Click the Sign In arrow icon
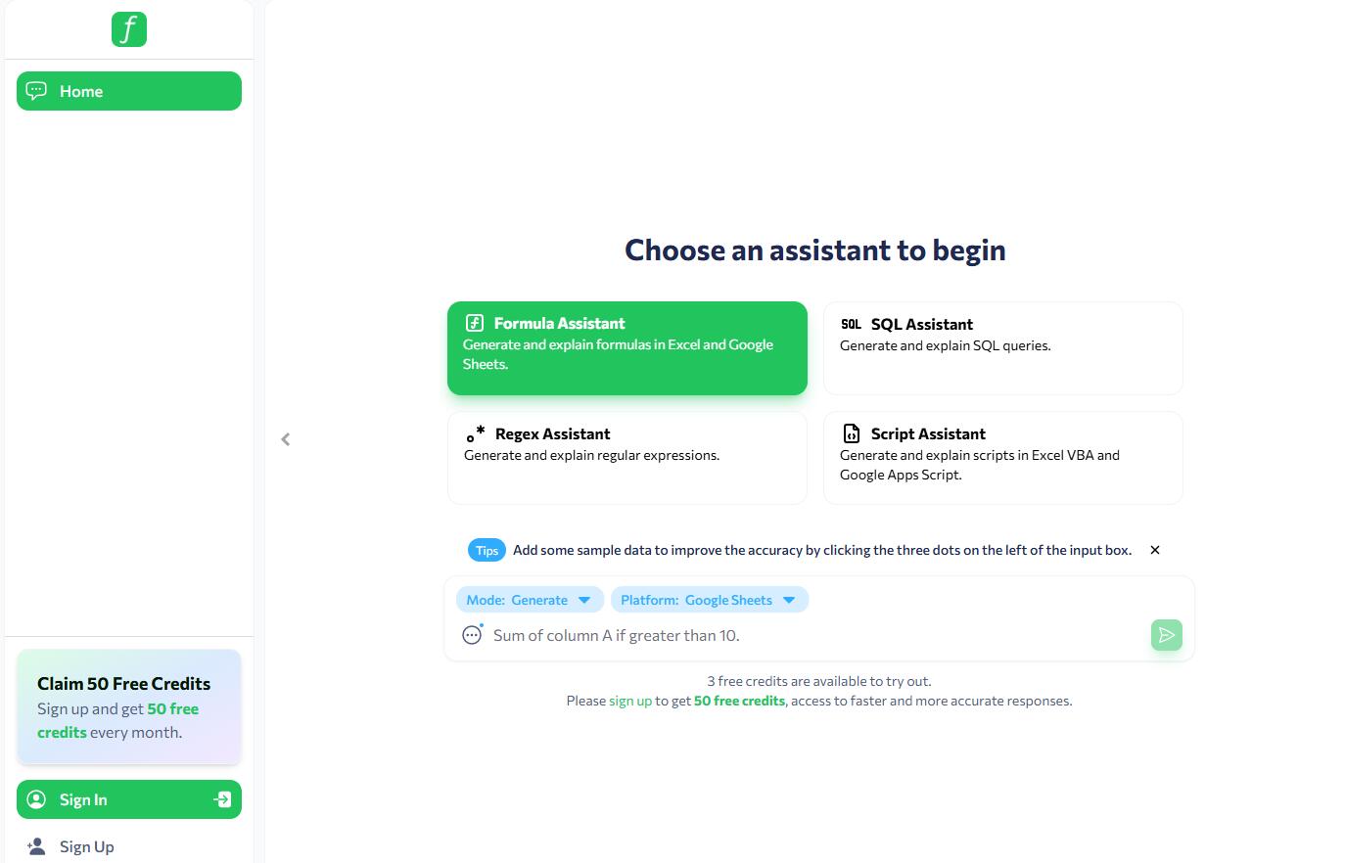 (x=223, y=799)
